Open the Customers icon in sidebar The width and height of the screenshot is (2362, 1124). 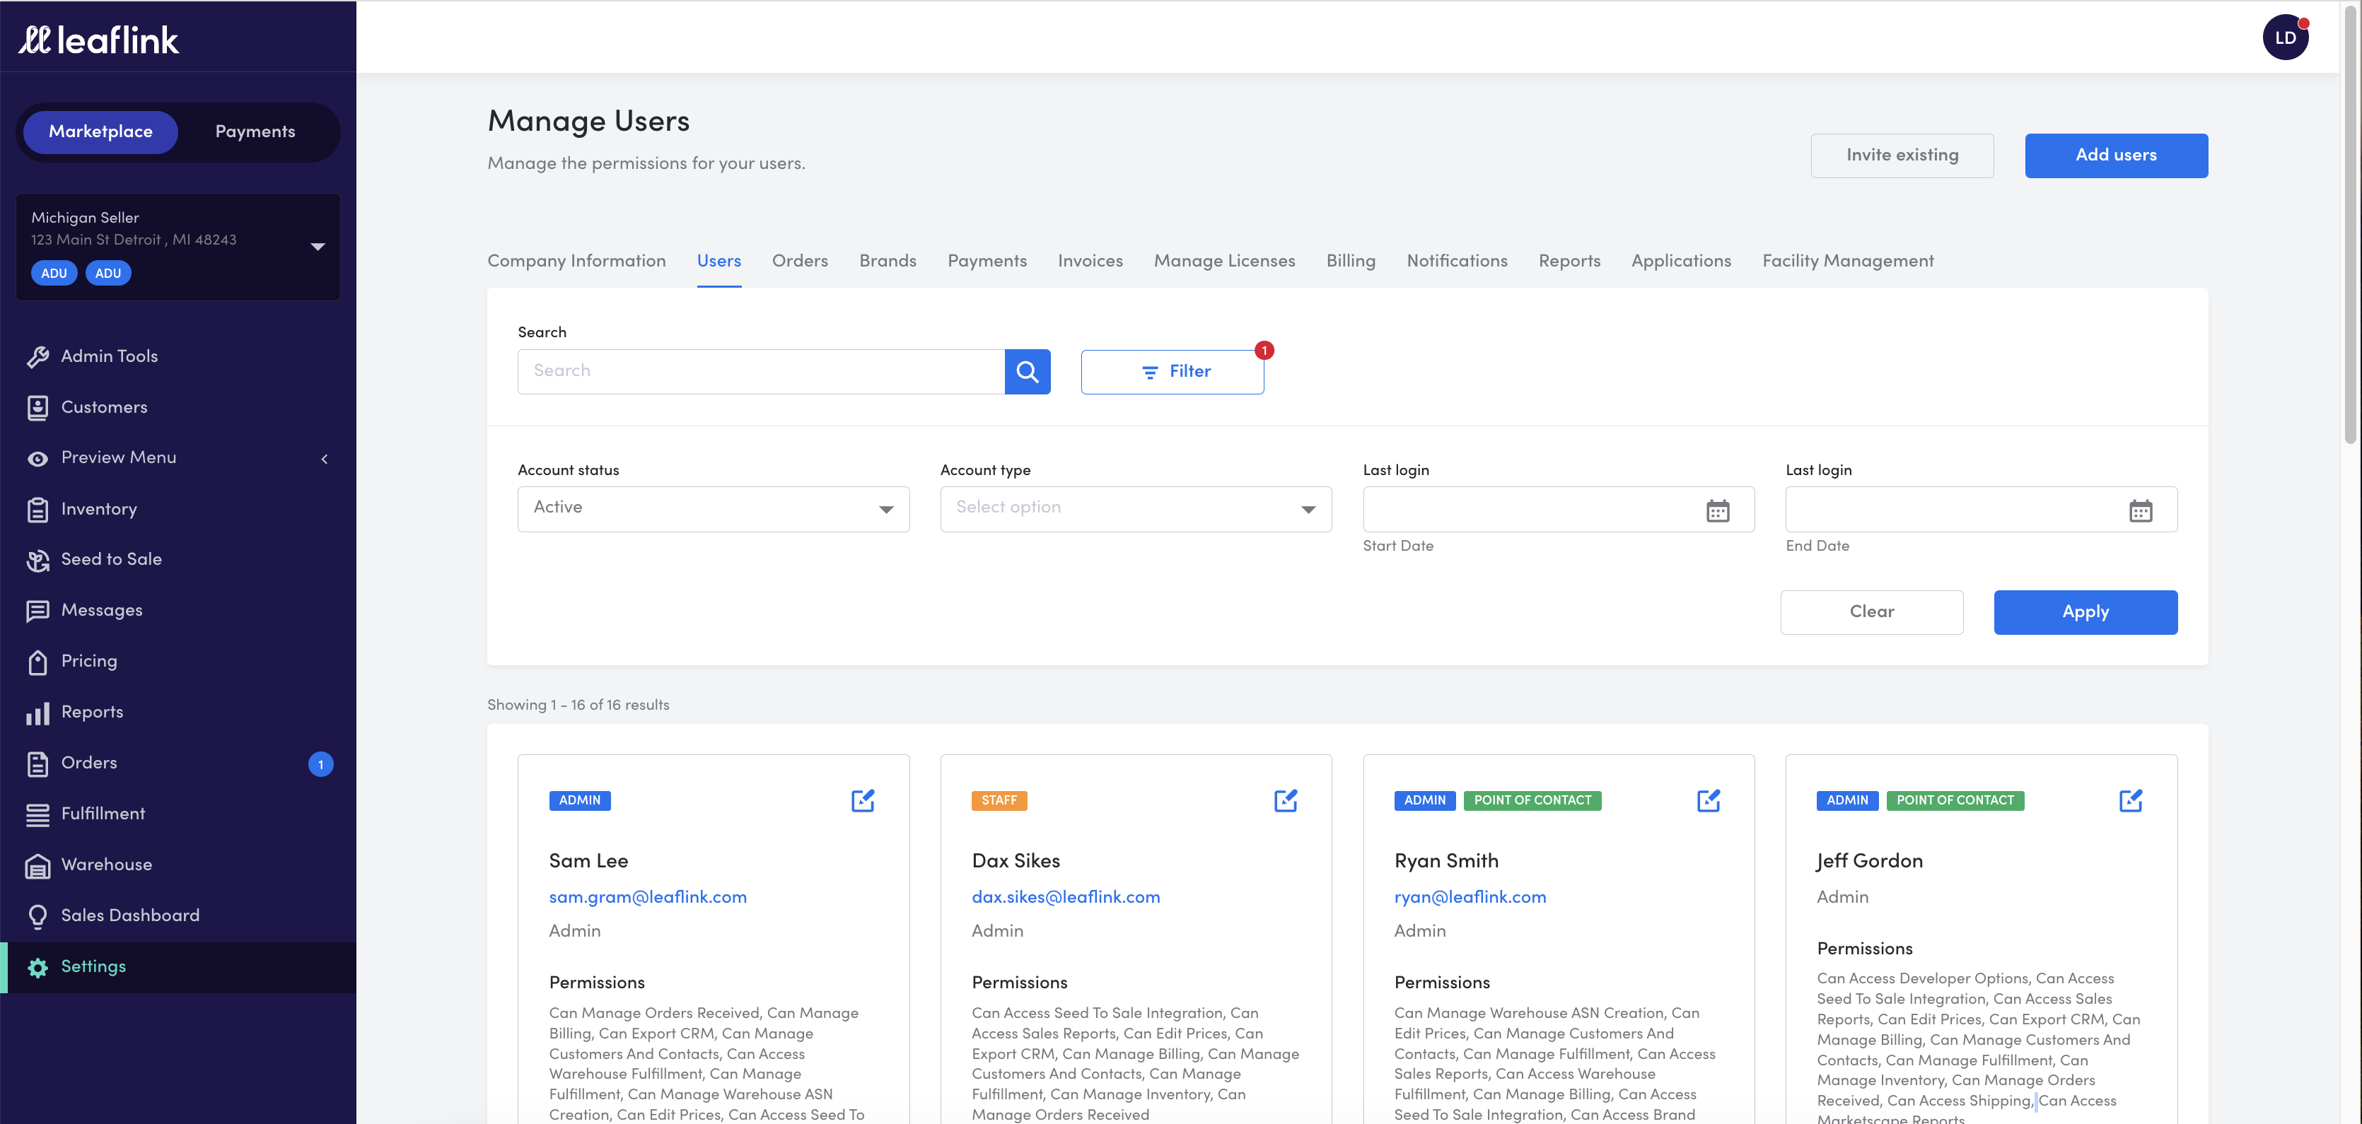point(37,408)
